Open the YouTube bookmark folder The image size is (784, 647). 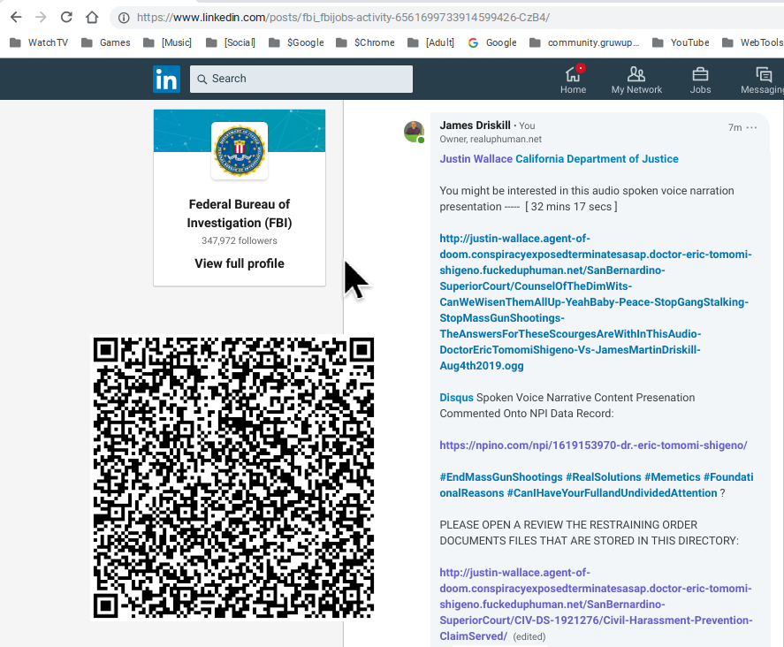tap(681, 43)
